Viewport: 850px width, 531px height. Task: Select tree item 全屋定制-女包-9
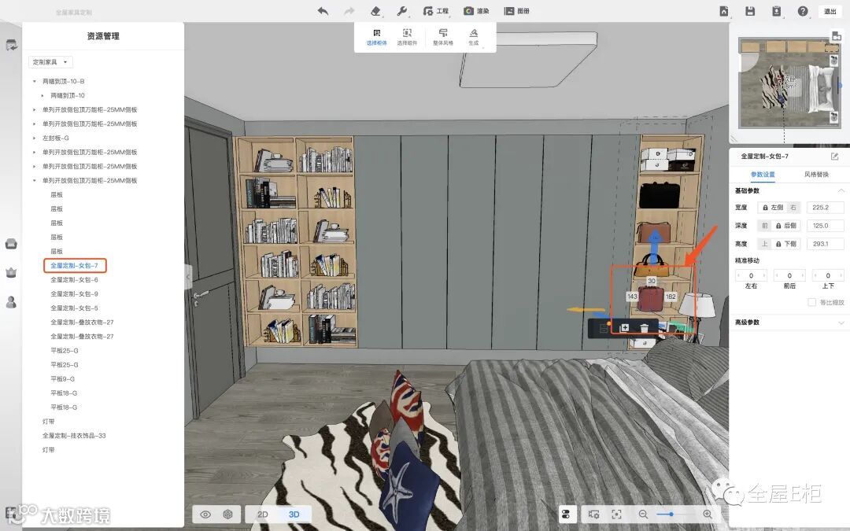point(74,293)
